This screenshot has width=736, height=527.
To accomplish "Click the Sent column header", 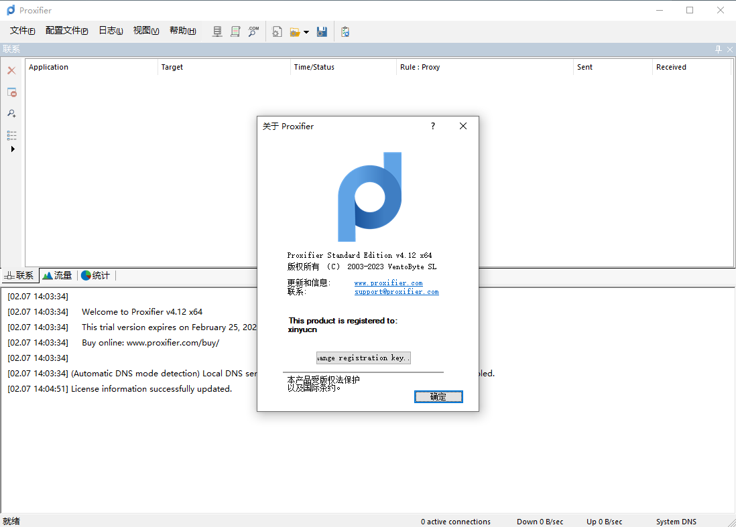I will (x=613, y=67).
